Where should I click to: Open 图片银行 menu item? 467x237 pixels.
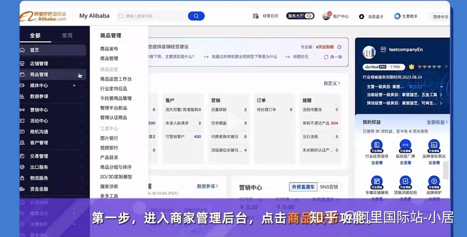[x=109, y=138]
